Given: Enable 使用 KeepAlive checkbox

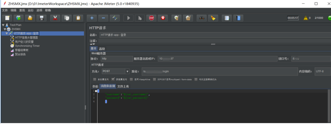Looking at the screenshot, I should (132, 79).
